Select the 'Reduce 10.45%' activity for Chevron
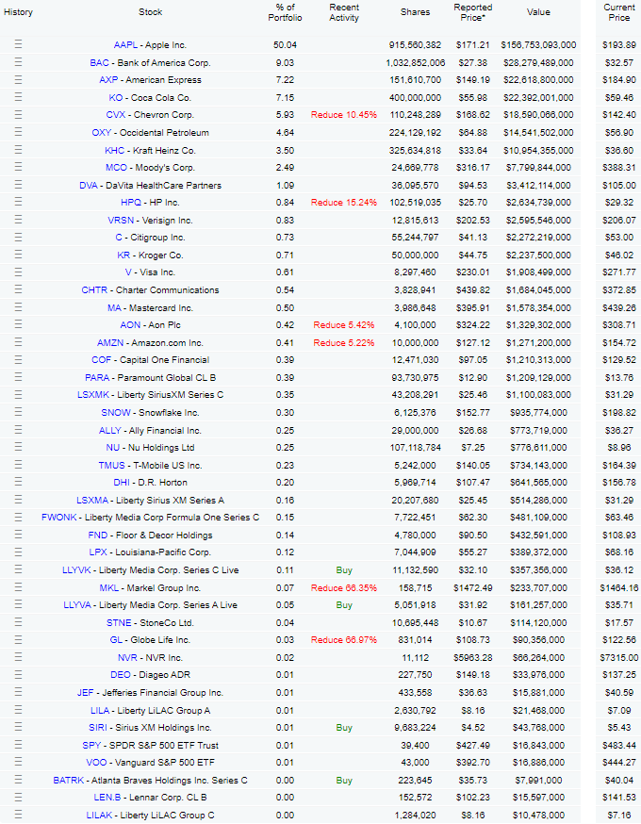 (x=344, y=115)
